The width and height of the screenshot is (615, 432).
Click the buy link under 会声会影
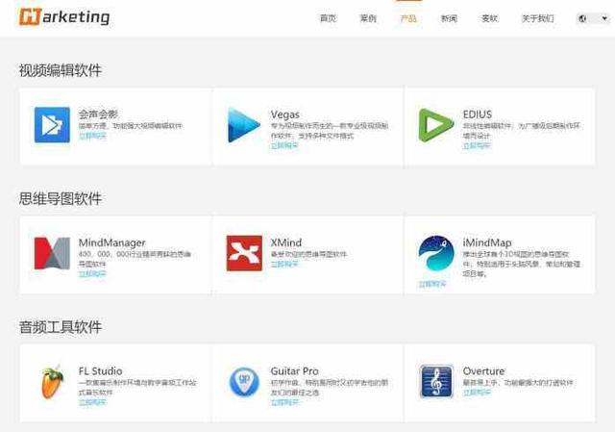[92, 136]
